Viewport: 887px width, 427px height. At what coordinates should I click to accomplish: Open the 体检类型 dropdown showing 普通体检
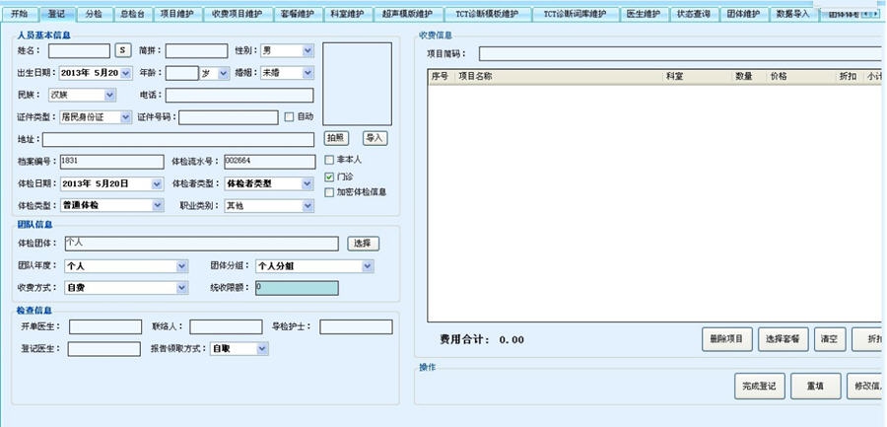pos(158,205)
